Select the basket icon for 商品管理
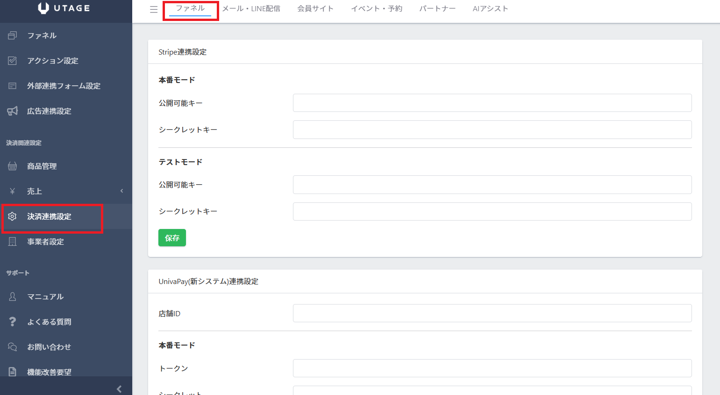Screen dimensions: 720x395 [13, 166]
